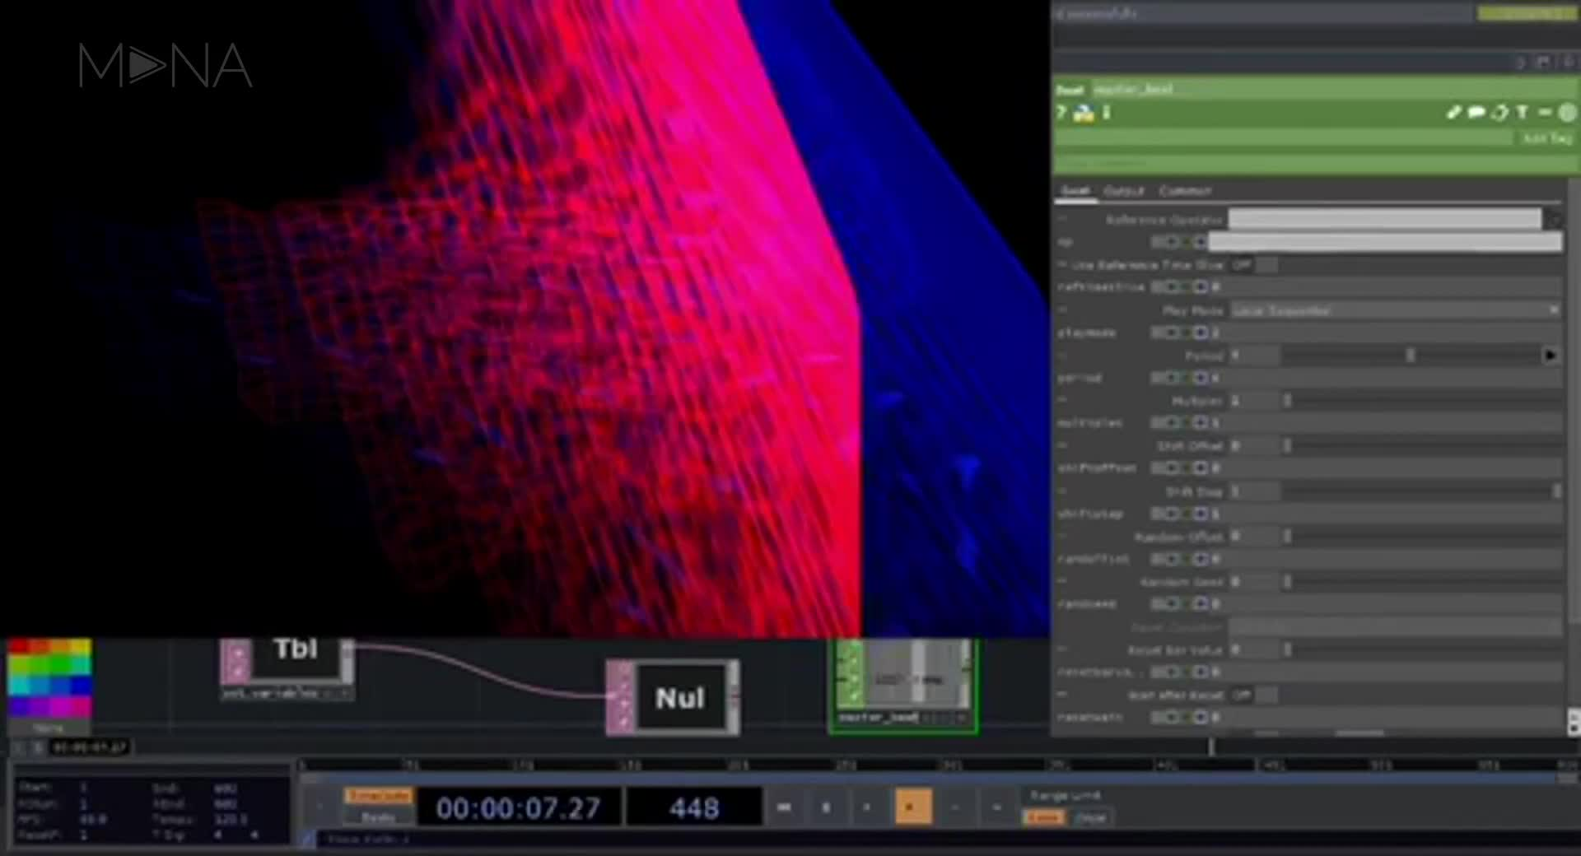The width and height of the screenshot is (1581, 856).
Task: Click the pencil edit icon in parameter header
Action: click(1454, 113)
